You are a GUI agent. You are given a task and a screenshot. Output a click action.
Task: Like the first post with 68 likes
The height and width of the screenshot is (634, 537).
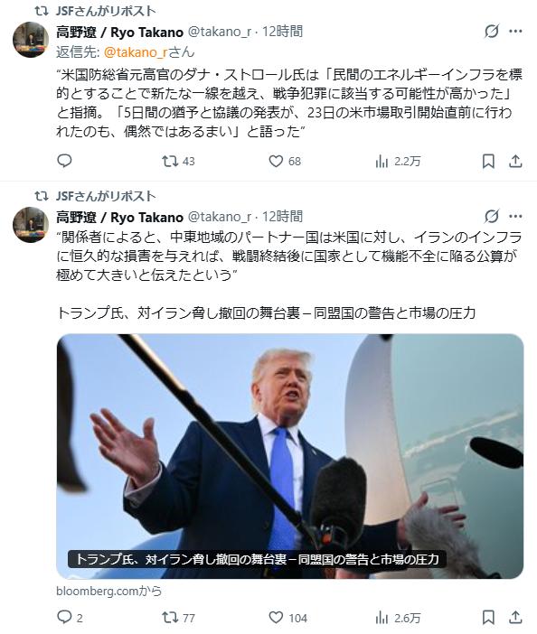point(285,161)
